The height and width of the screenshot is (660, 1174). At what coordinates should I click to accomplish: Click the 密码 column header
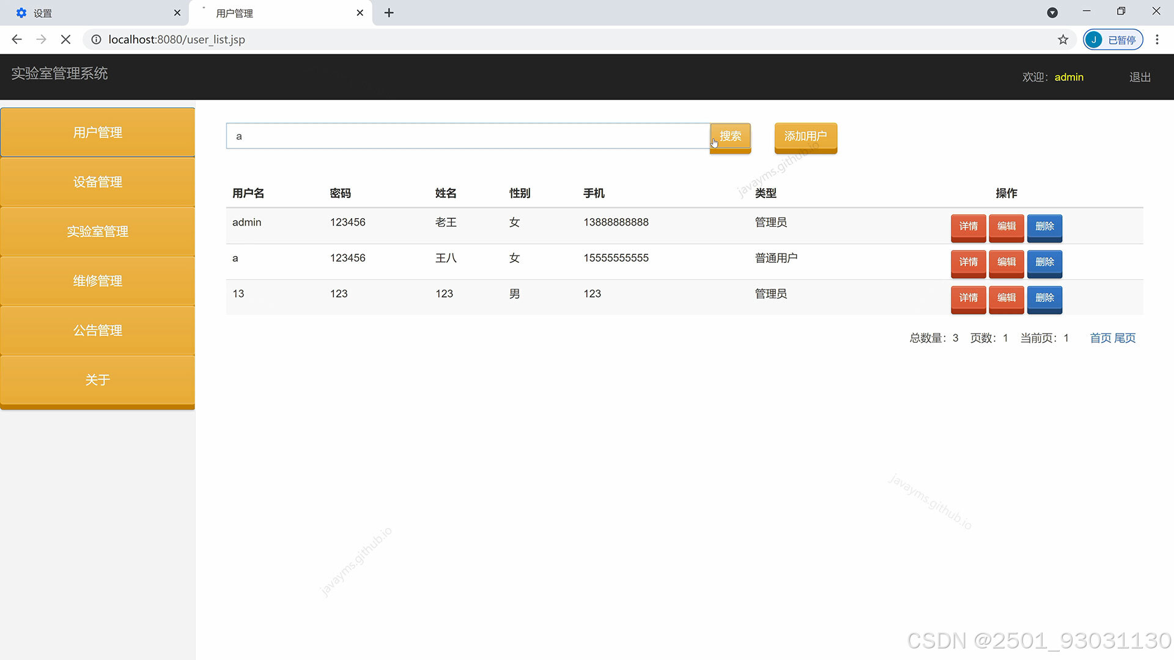click(x=341, y=193)
